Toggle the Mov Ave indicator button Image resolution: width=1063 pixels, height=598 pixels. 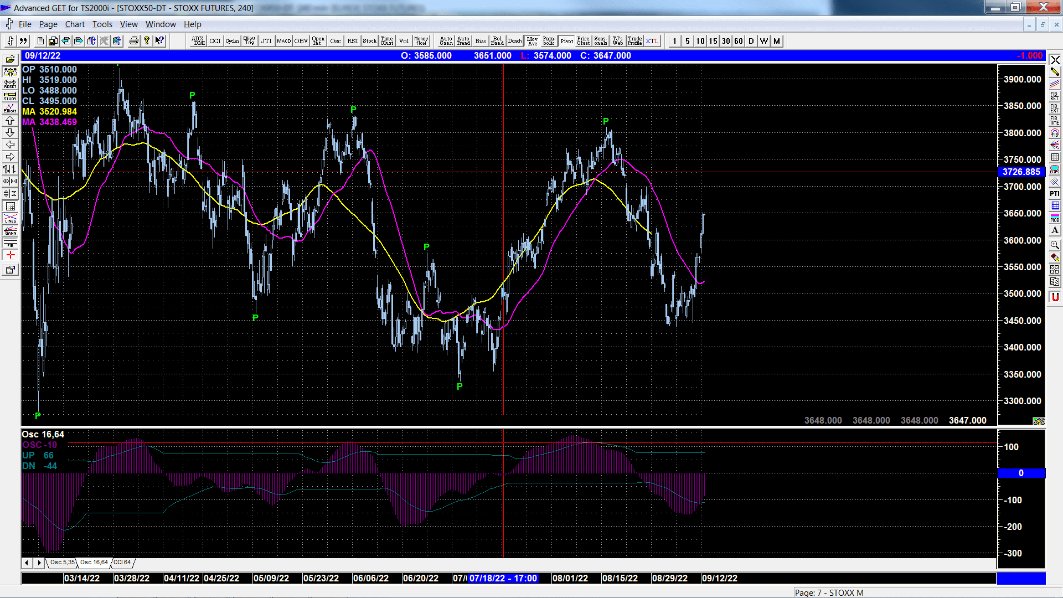click(532, 41)
